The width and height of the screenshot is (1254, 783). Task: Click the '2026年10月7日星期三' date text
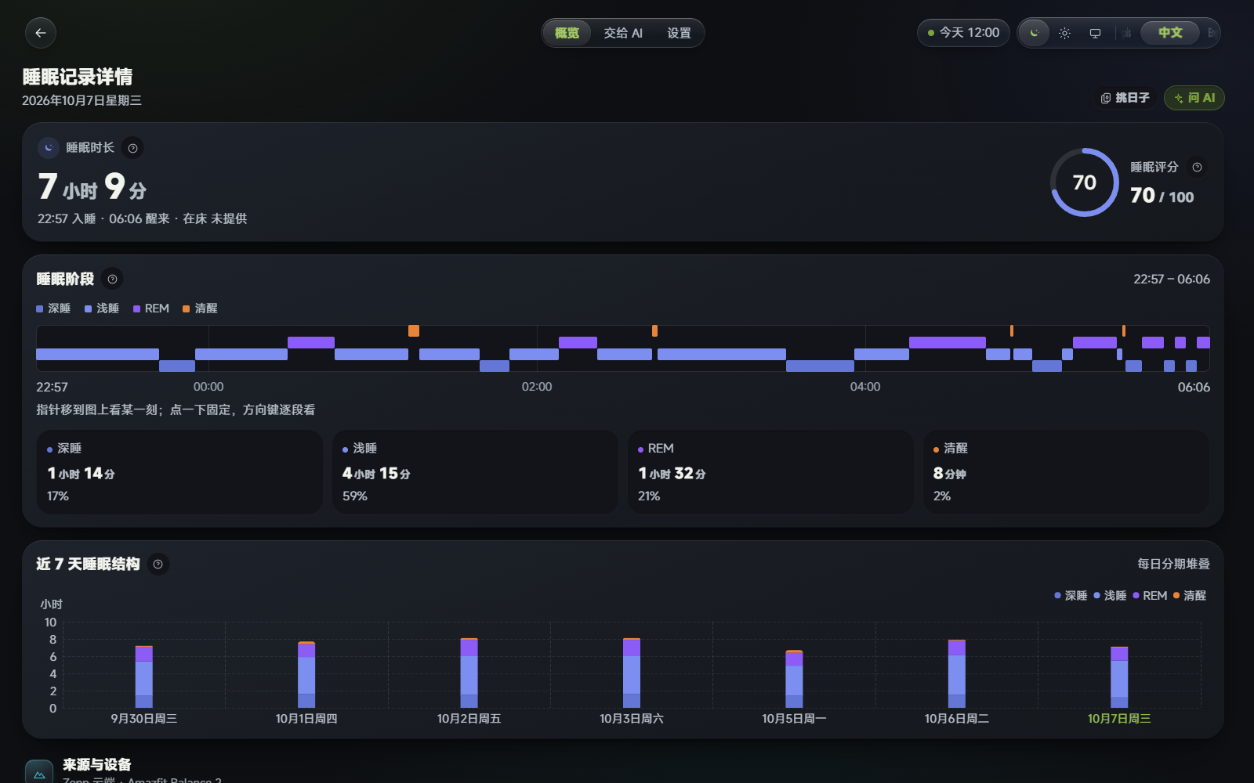[x=82, y=100]
